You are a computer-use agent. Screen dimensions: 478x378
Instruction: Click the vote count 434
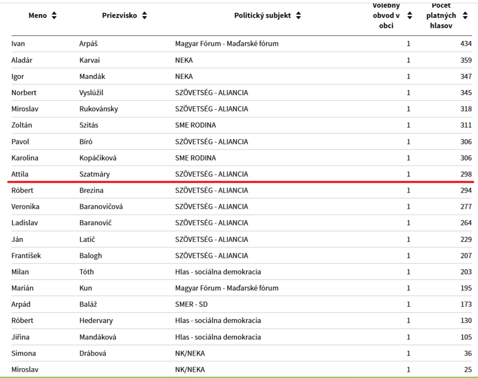(x=466, y=44)
